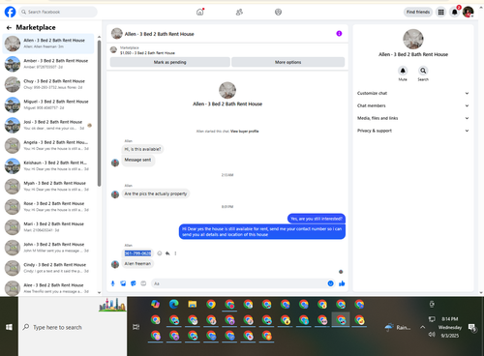Click "Are the pics the actualy property" message
Viewport: 484px width, 356px height.
156,193
